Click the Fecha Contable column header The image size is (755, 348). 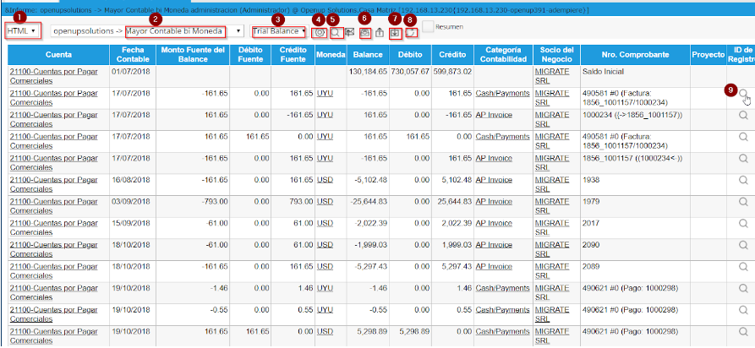pos(132,57)
